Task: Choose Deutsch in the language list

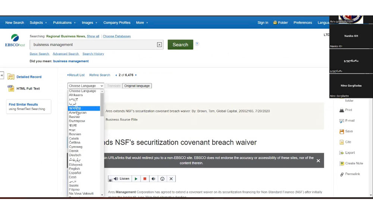Action: tap(75, 155)
